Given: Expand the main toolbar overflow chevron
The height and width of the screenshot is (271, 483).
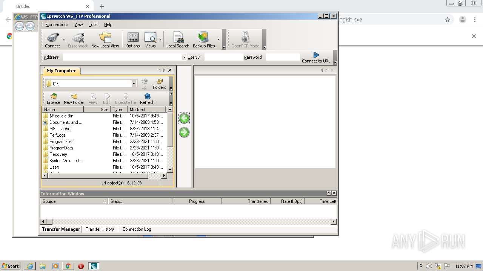Looking at the screenshot, I should coord(224,47).
